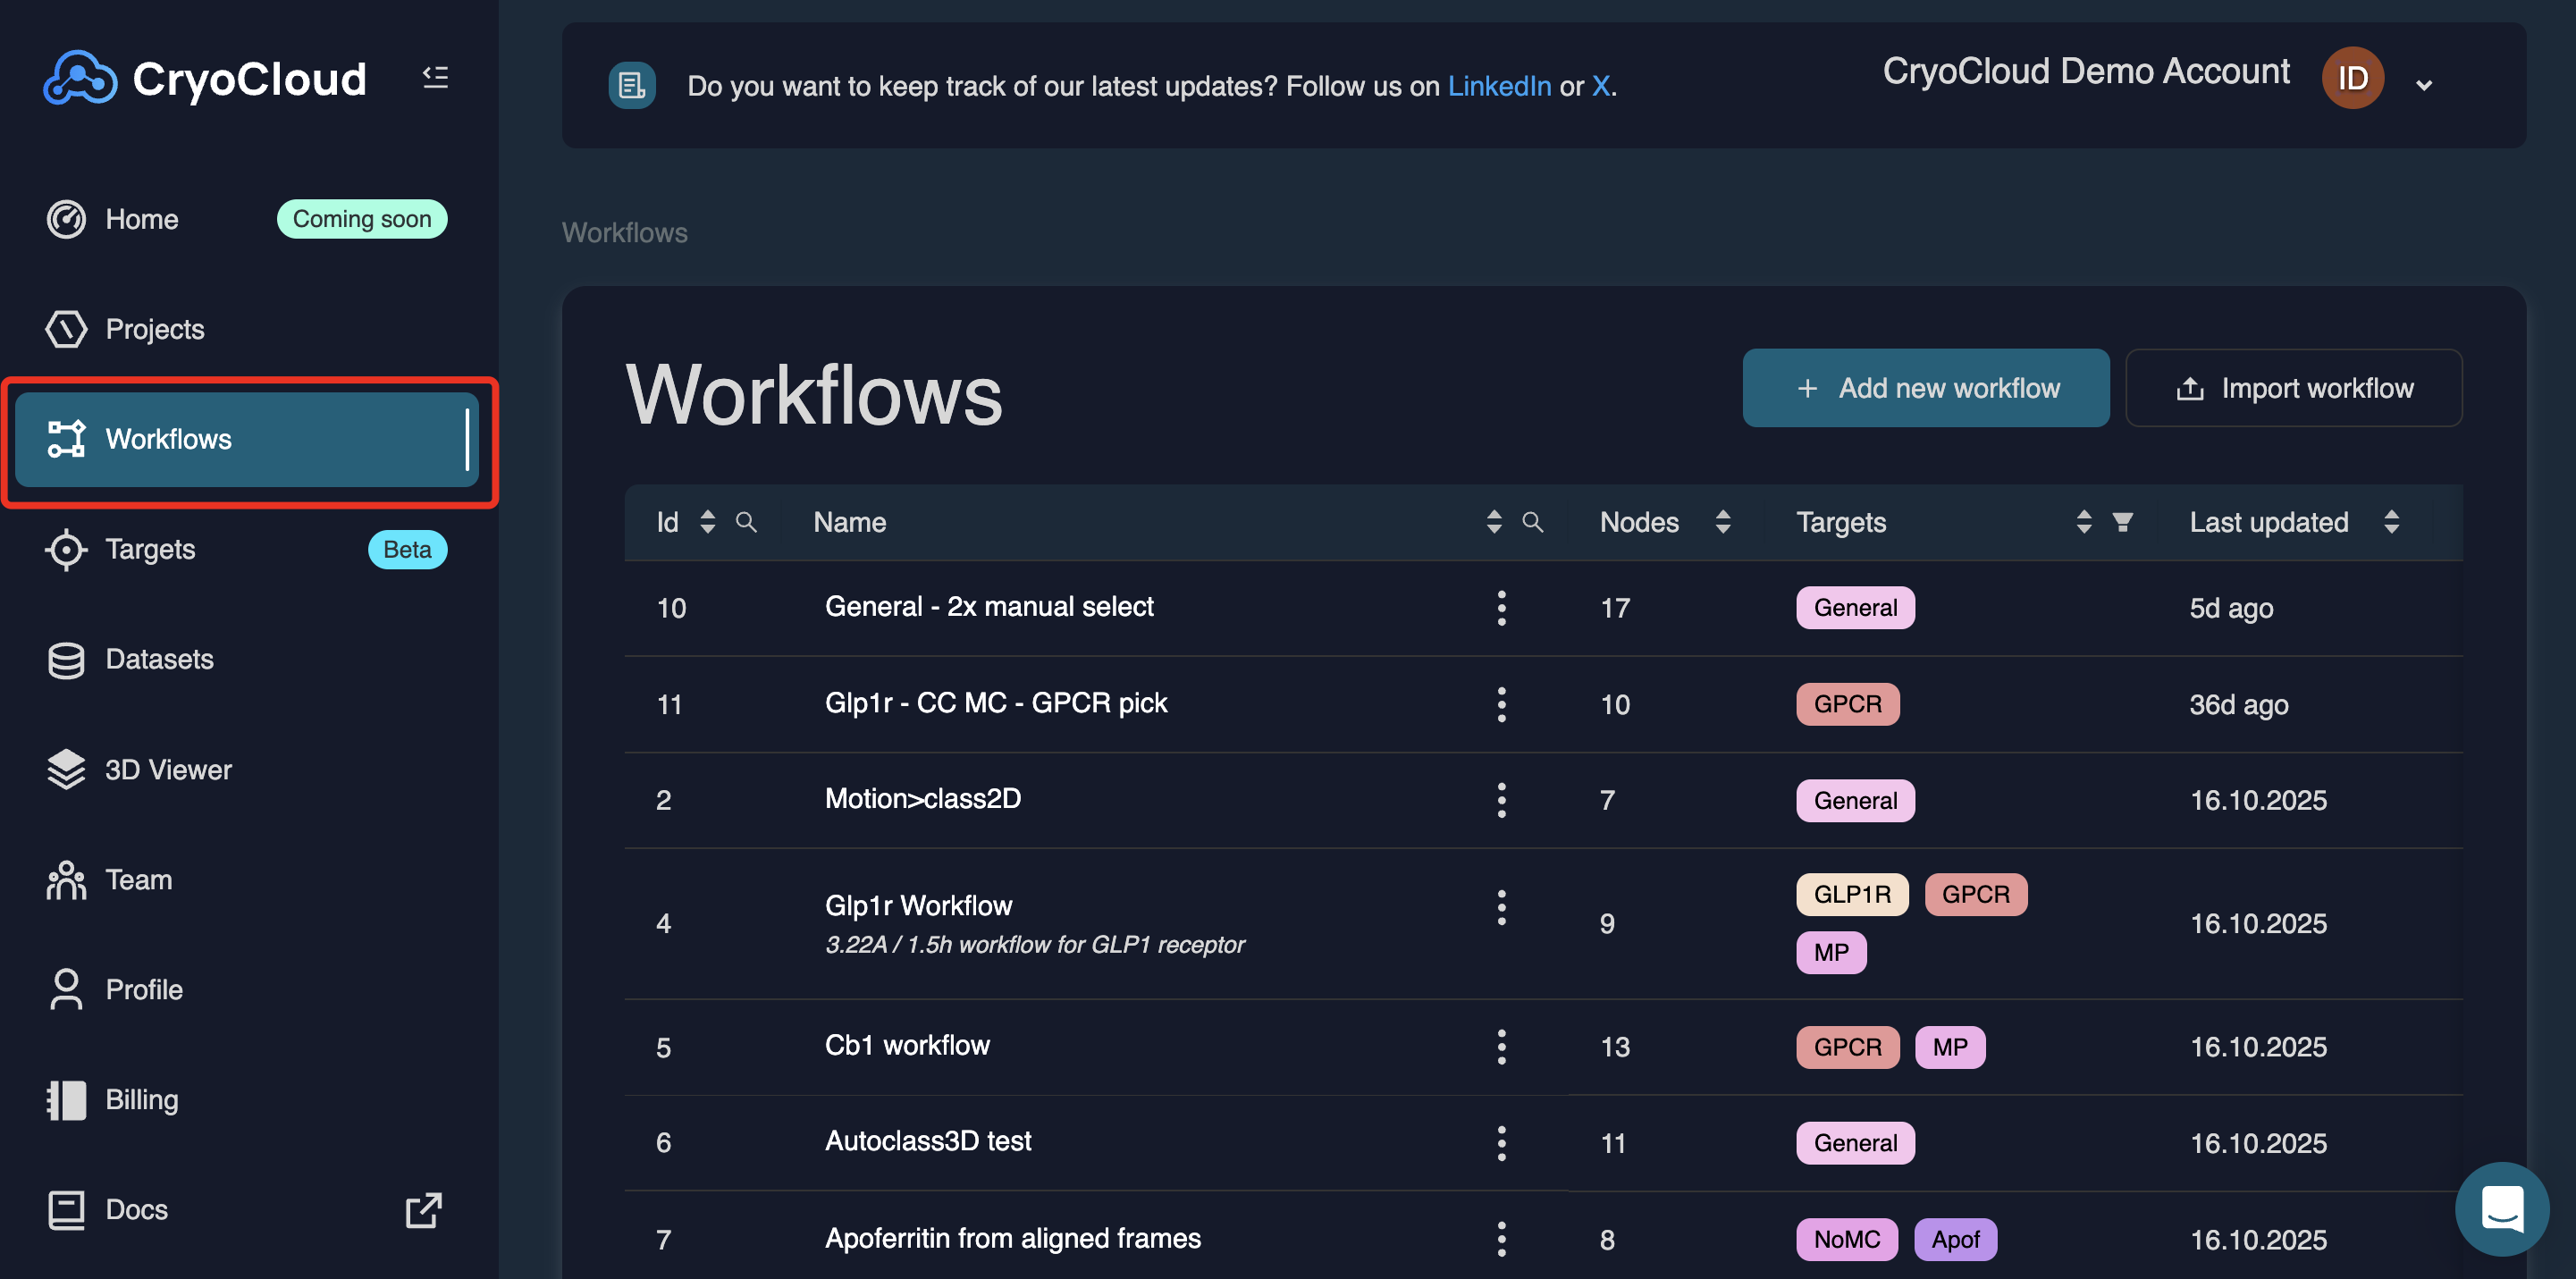This screenshot has height=1279, width=2576.
Task: Open options menu for Autoclass3D test row
Action: tap(1501, 1143)
